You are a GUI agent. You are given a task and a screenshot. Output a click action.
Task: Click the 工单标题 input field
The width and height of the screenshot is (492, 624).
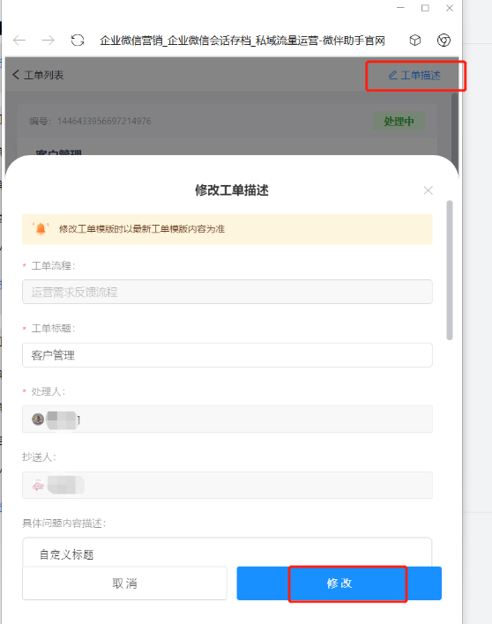coord(227,355)
